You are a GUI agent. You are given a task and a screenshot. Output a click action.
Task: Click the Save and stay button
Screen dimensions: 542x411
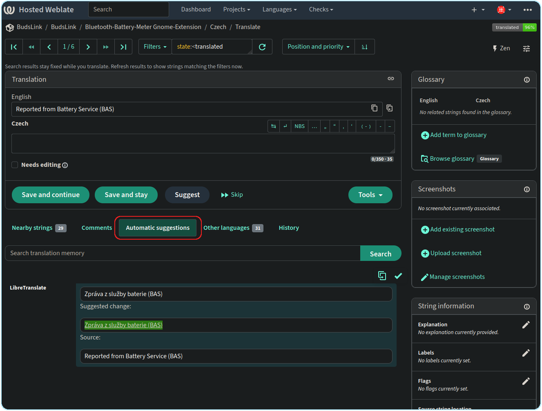126,195
